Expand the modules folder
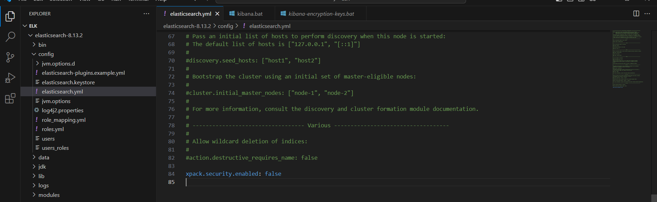 point(34,195)
